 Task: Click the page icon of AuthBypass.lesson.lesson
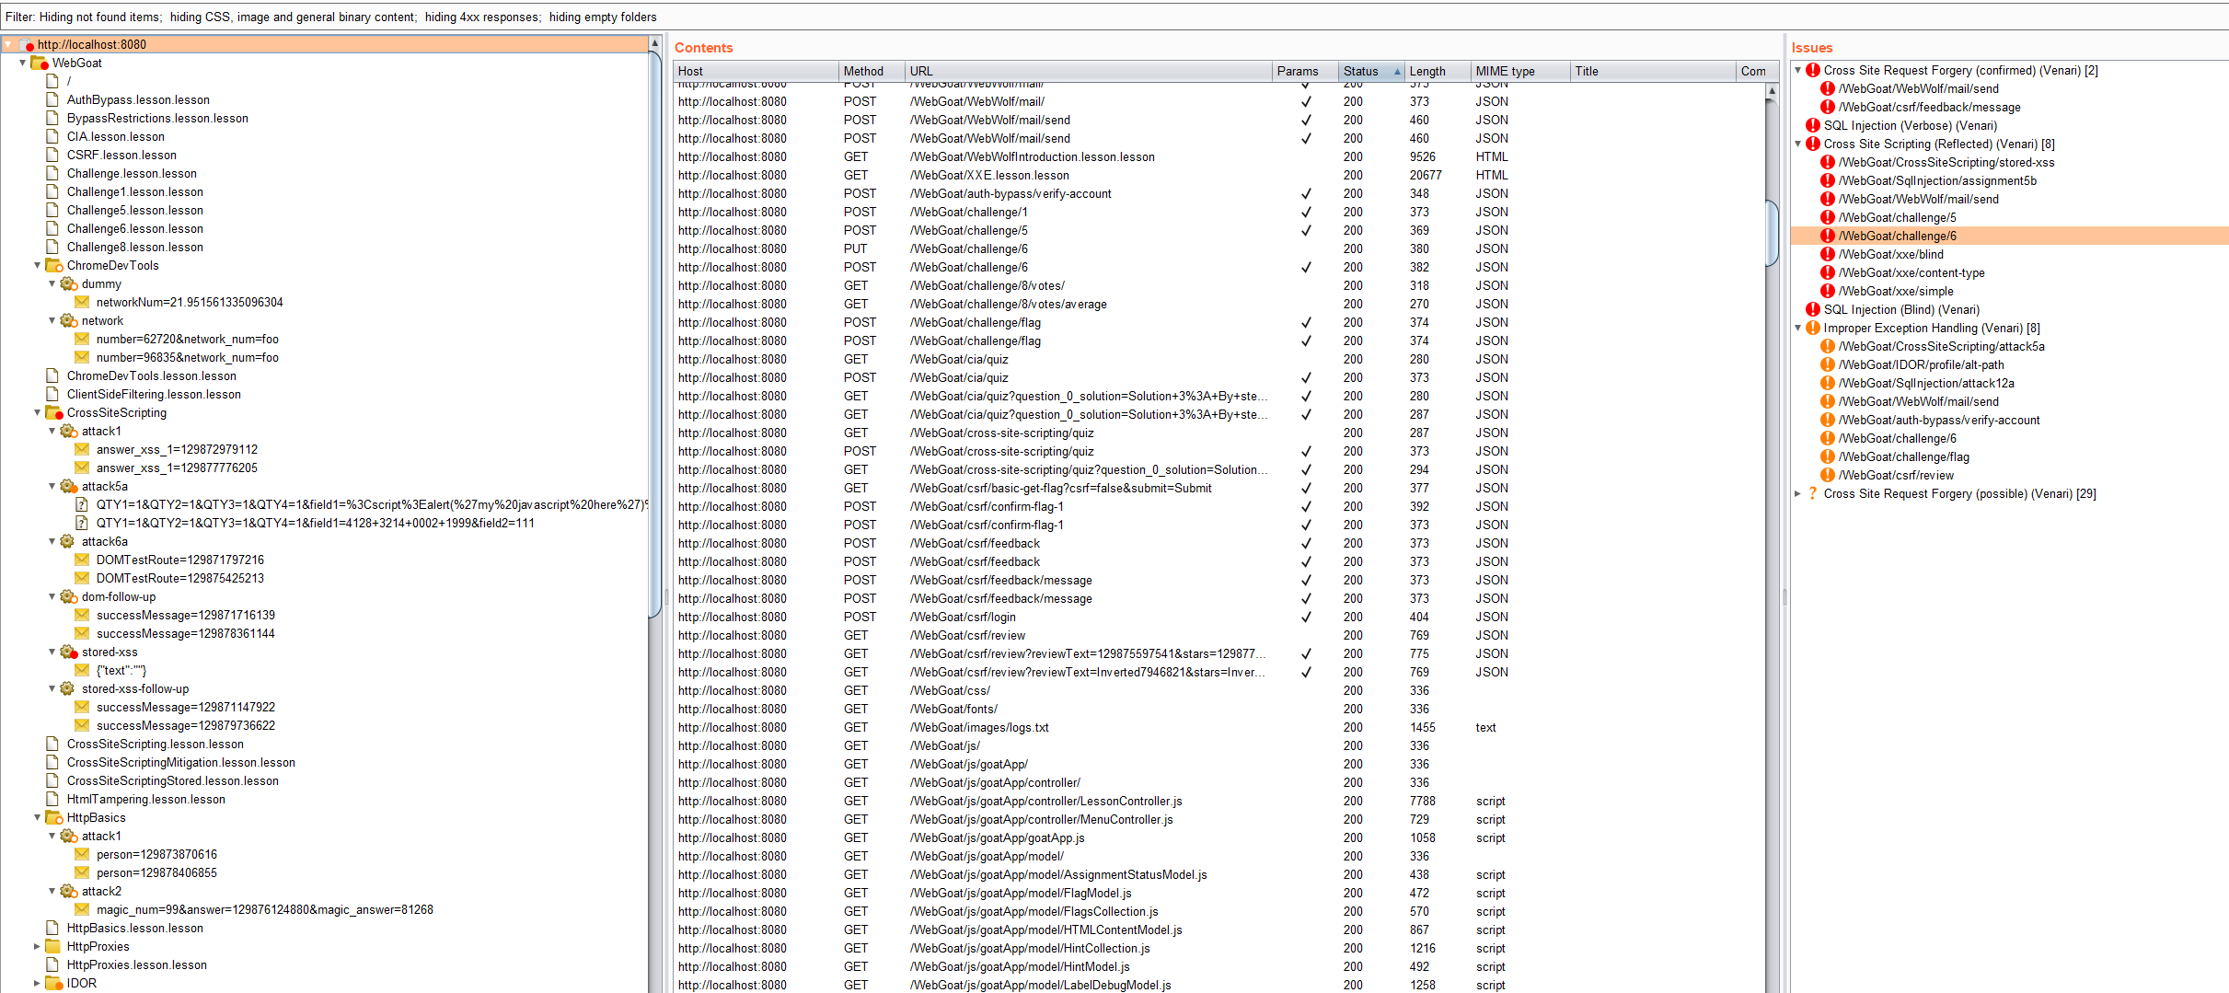(52, 99)
